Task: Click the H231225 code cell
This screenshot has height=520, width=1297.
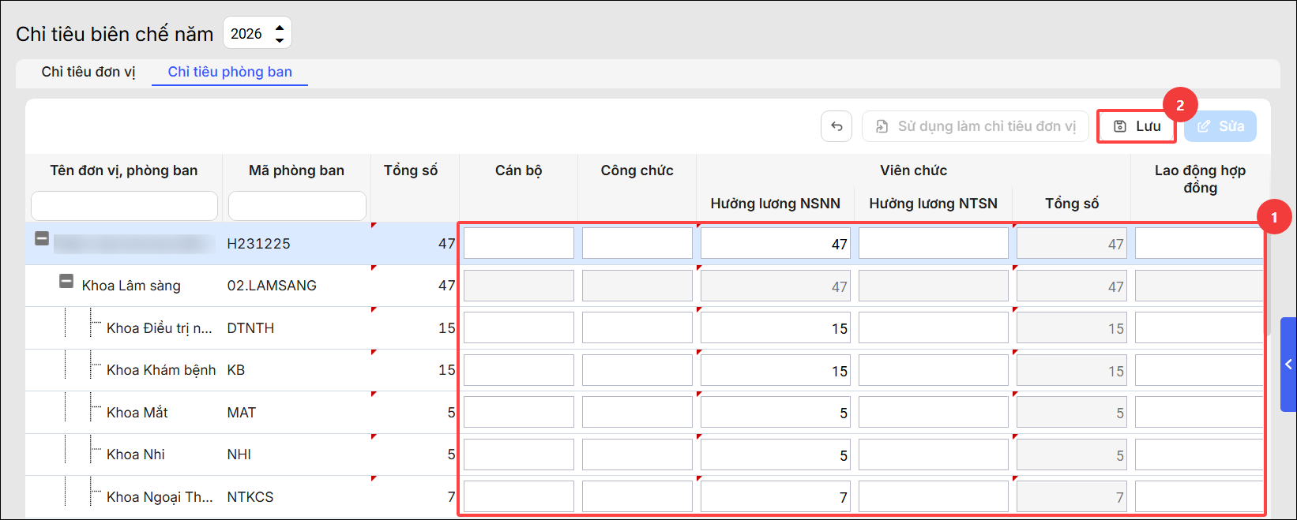Action: coord(258,244)
